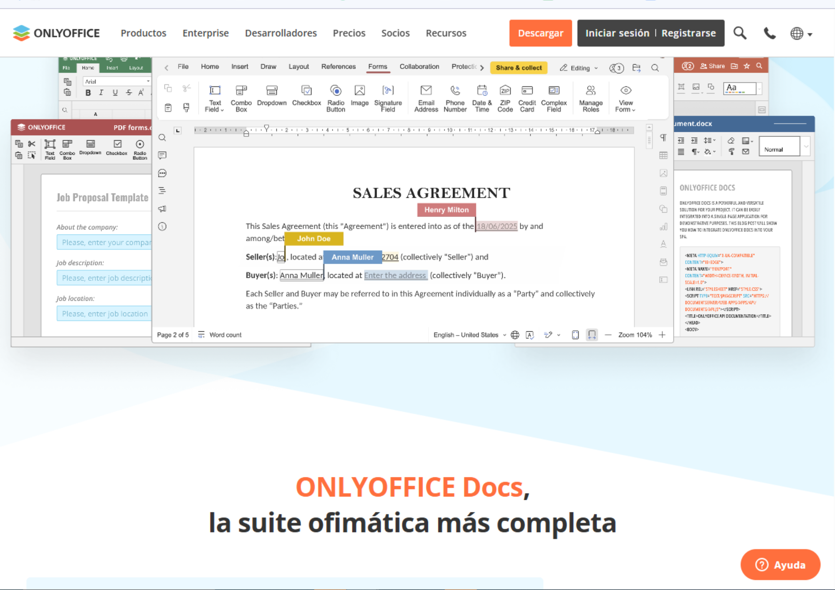Click Iniciar sesión link
Screen dimensions: 835x590
(617, 33)
